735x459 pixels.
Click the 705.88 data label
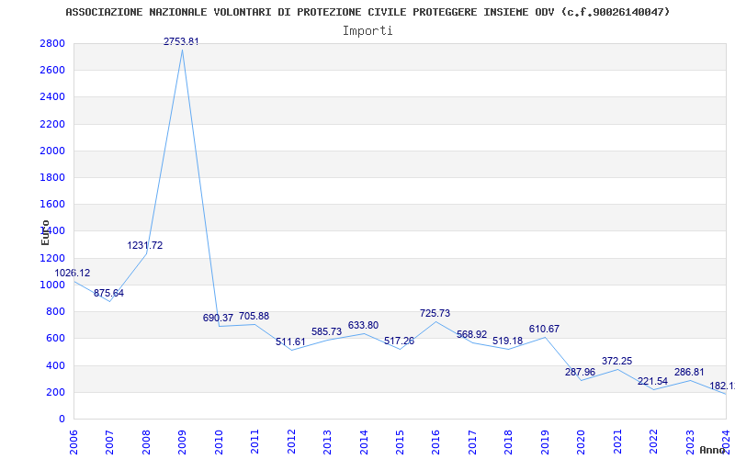[254, 316]
